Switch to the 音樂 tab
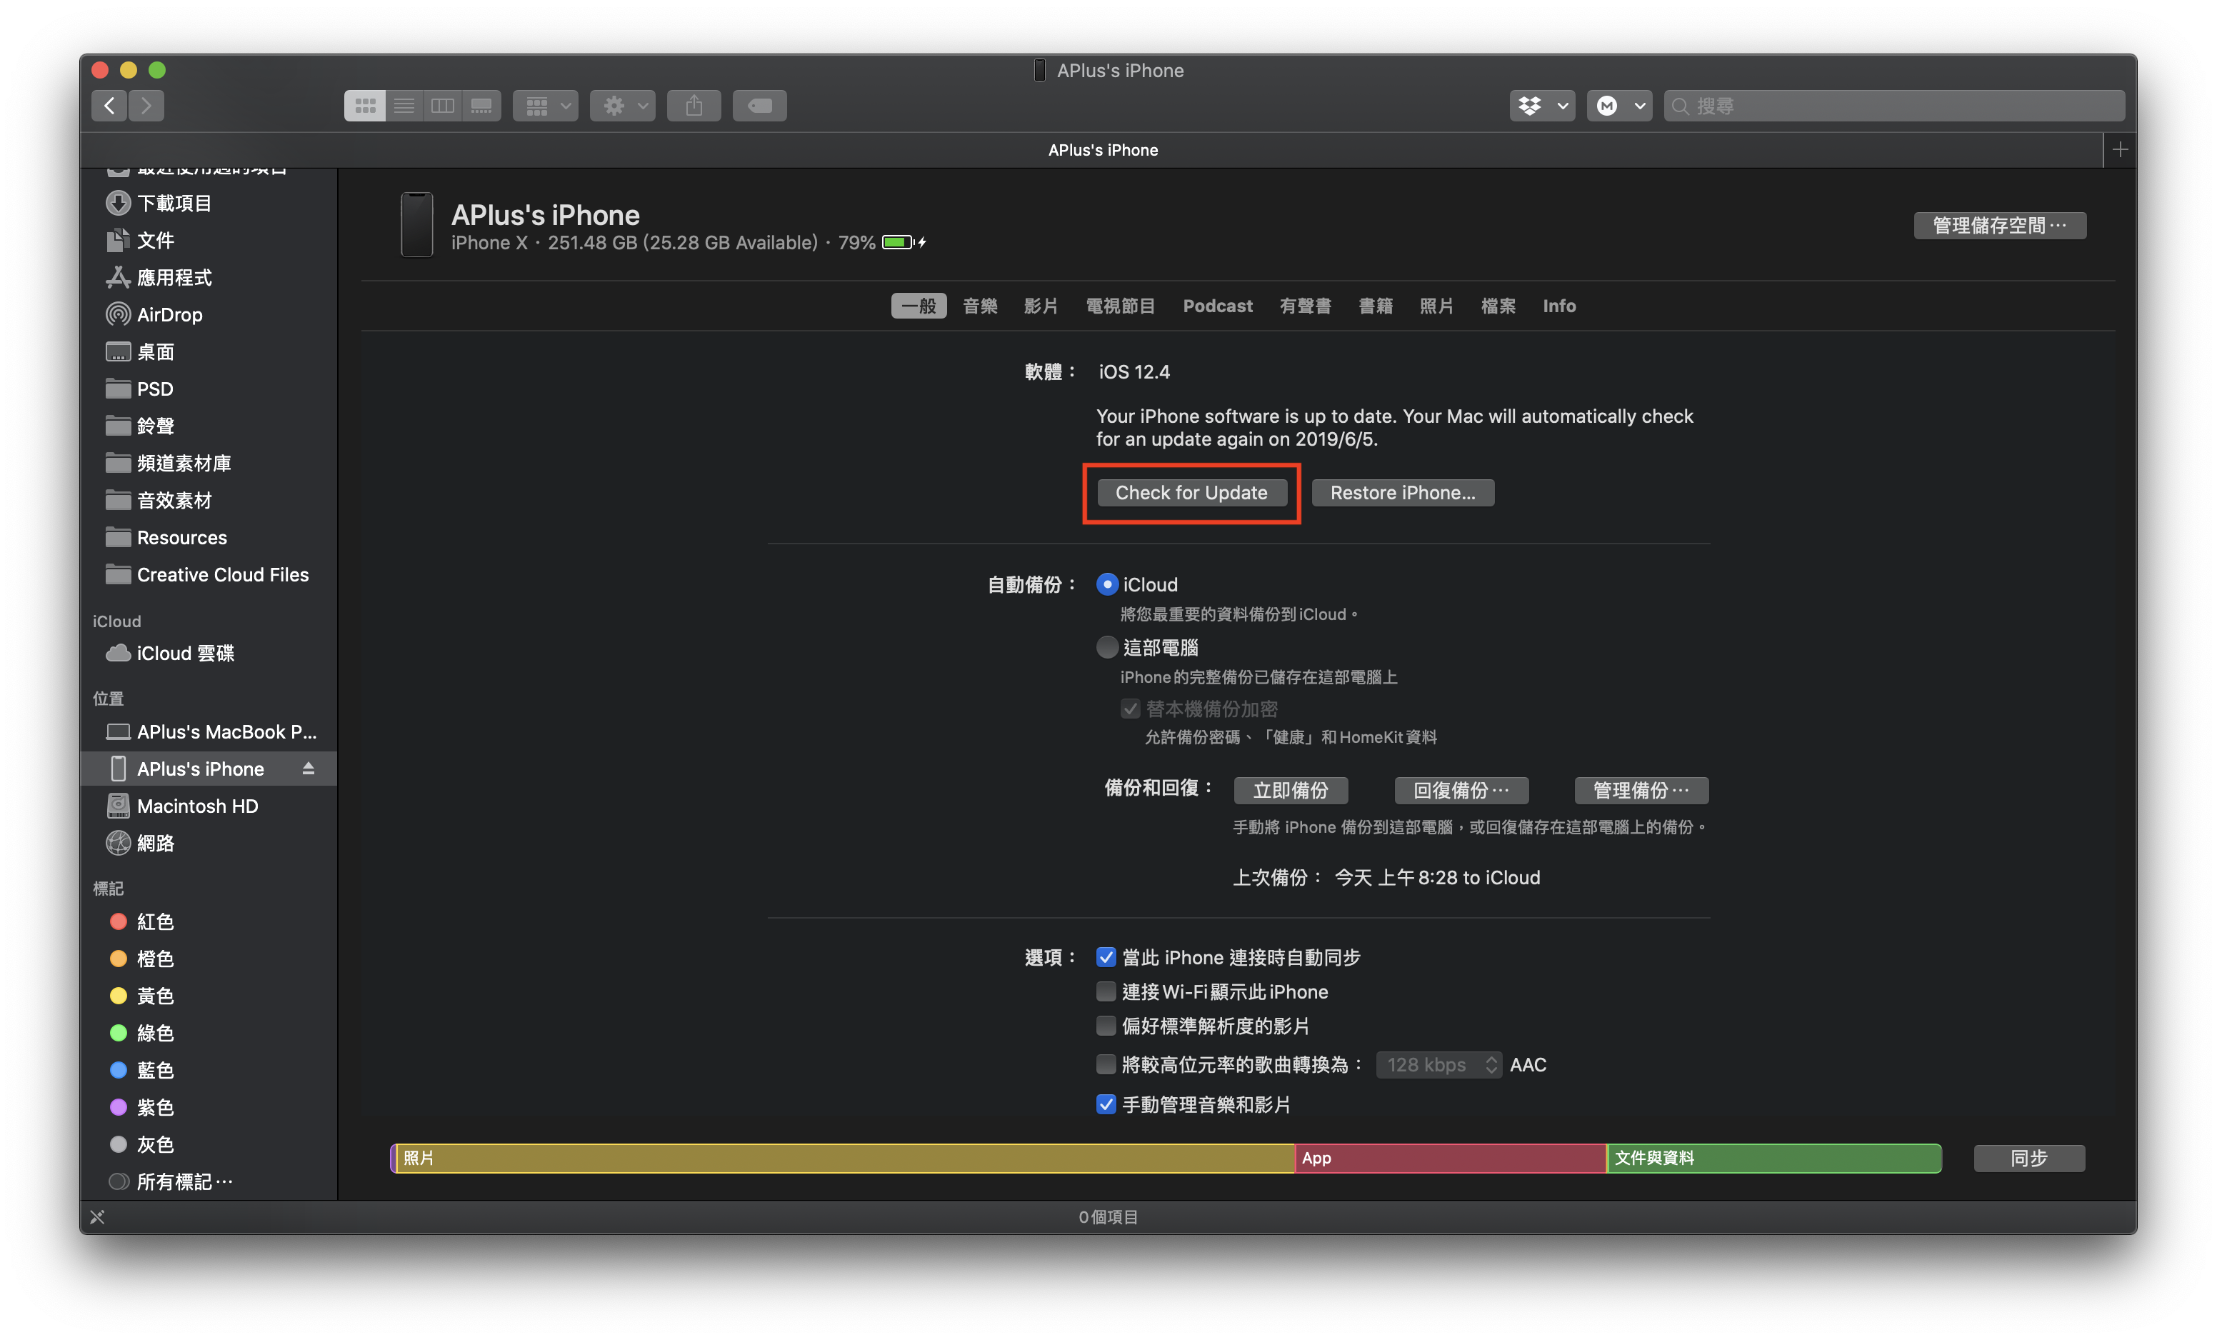The width and height of the screenshot is (2217, 1340). [x=980, y=306]
